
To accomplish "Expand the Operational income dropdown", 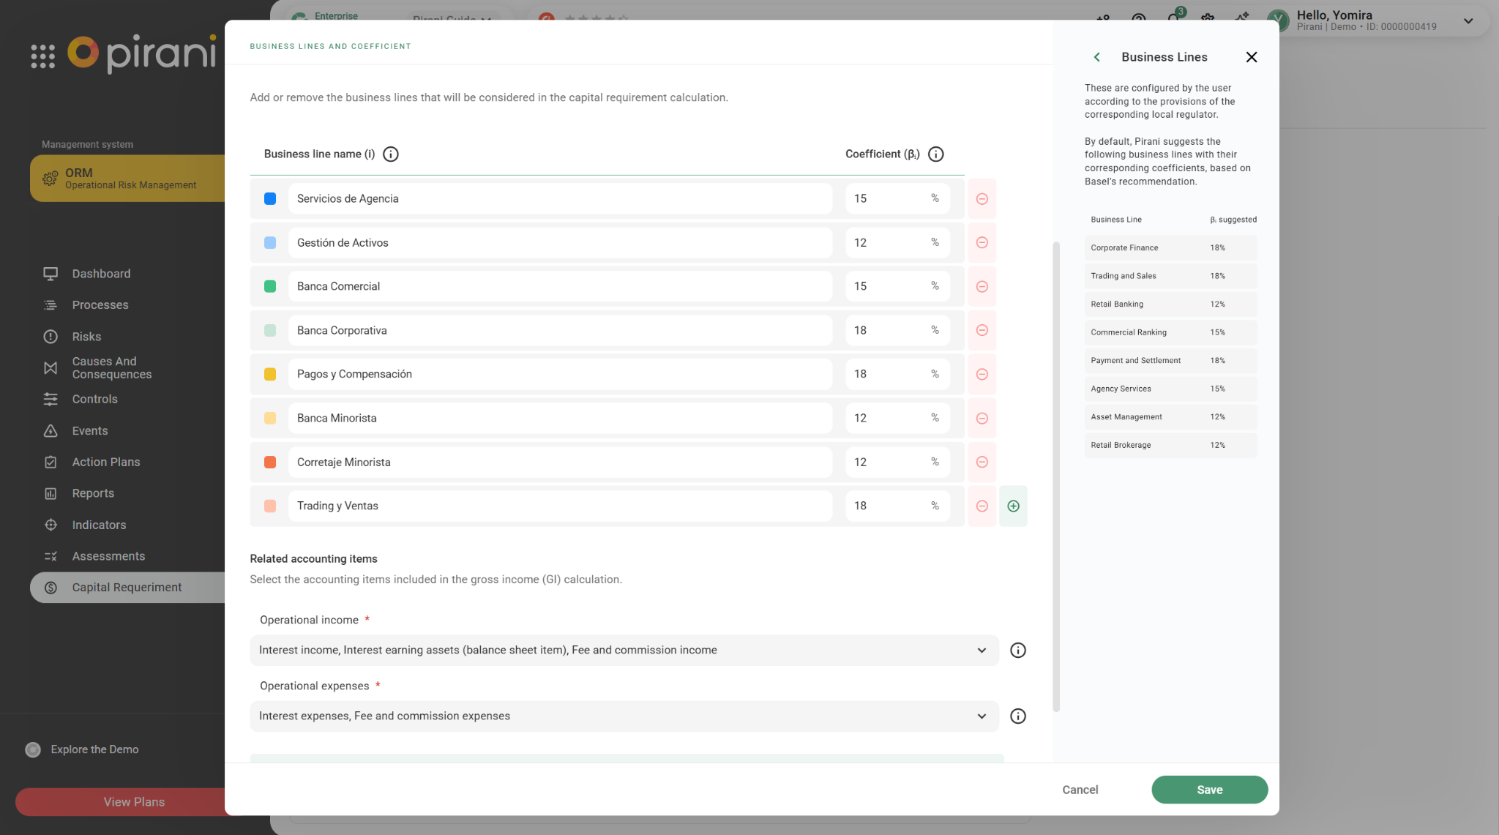I will 981,651.
